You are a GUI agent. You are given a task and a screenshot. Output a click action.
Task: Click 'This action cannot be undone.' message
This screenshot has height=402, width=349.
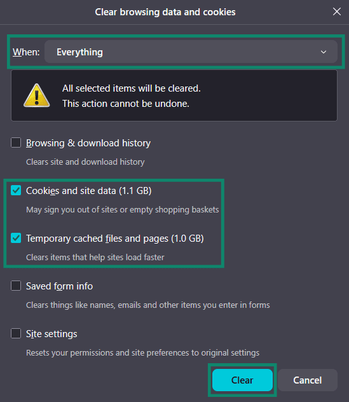click(126, 104)
